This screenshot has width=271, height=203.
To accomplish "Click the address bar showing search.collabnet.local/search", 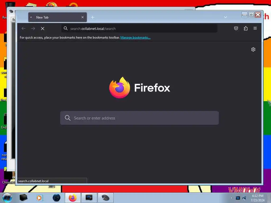I will coord(139,29).
